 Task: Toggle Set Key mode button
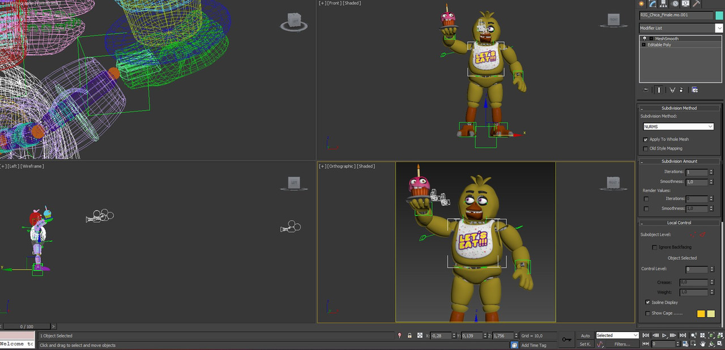tap(585, 344)
